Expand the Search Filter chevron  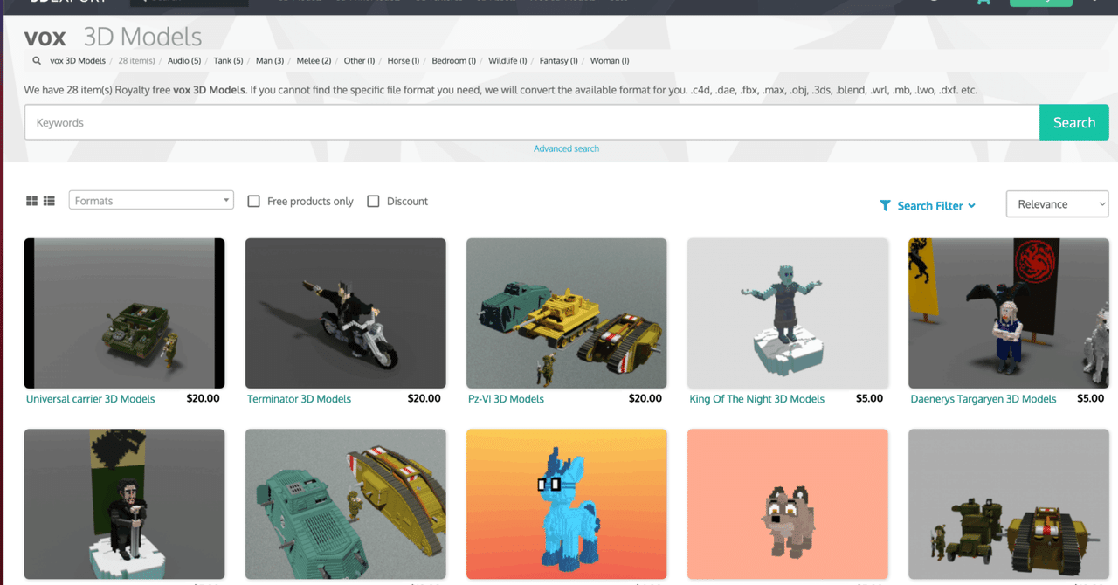tap(970, 206)
